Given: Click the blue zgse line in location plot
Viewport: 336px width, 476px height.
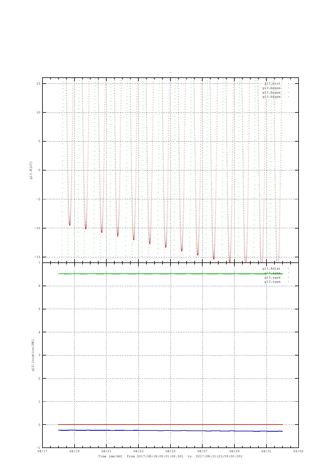Looking at the screenshot, I should [x=171, y=430].
